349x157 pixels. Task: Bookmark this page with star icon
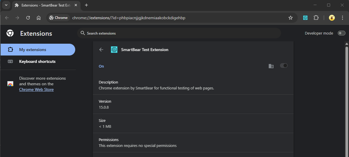290,18
